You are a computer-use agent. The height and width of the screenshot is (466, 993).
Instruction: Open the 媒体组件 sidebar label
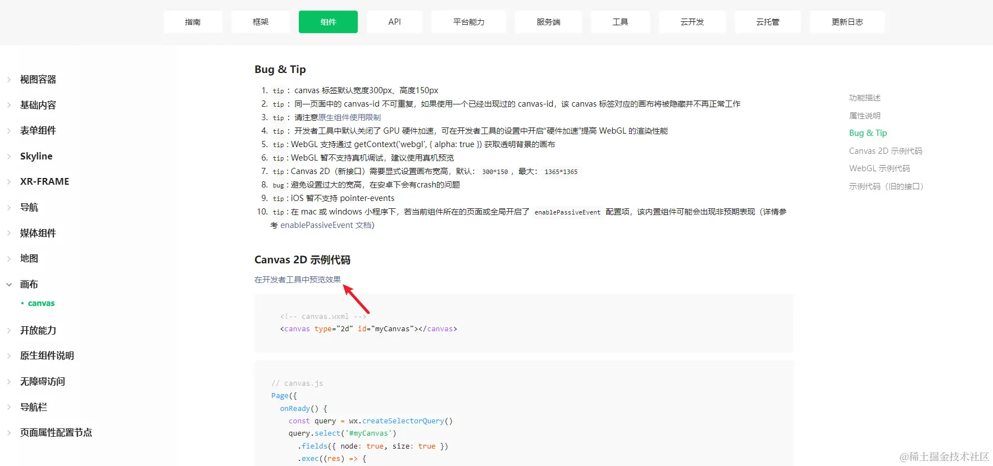pyautogui.click(x=38, y=233)
